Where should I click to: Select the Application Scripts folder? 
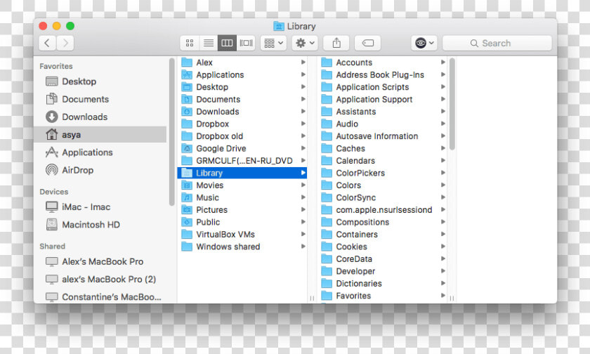(x=383, y=87)
